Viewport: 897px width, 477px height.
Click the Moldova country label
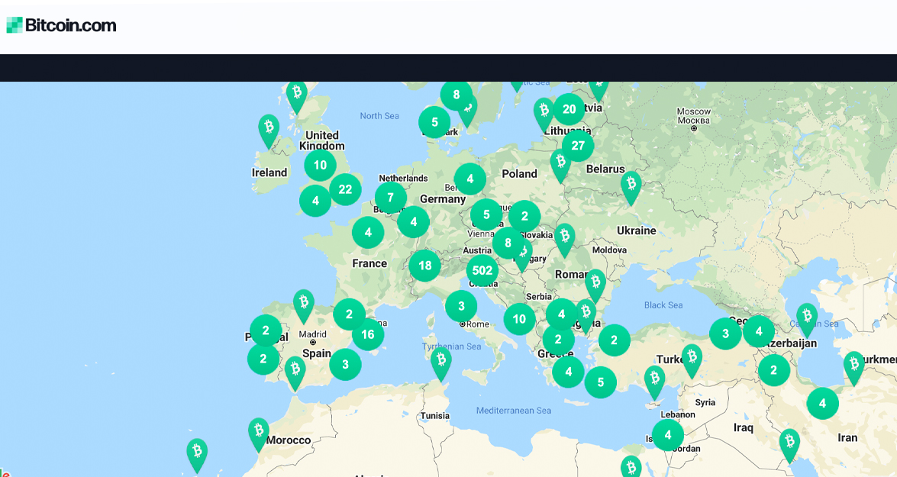click(609, 250)
